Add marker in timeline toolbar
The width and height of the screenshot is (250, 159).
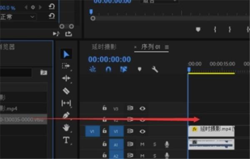[x=140, y=70]
